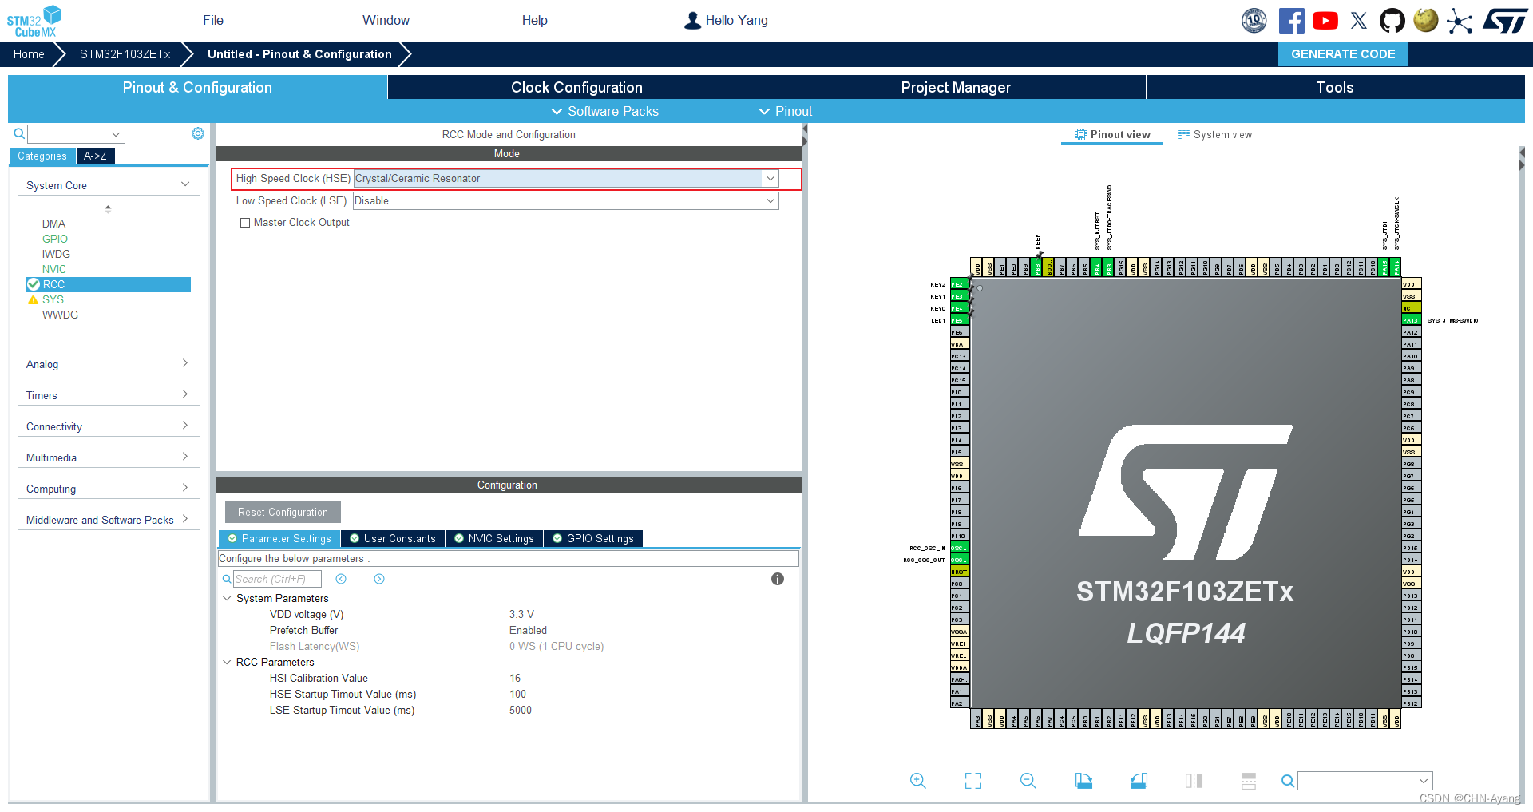Open the NVIC Settings tab

tap(494, 539)
